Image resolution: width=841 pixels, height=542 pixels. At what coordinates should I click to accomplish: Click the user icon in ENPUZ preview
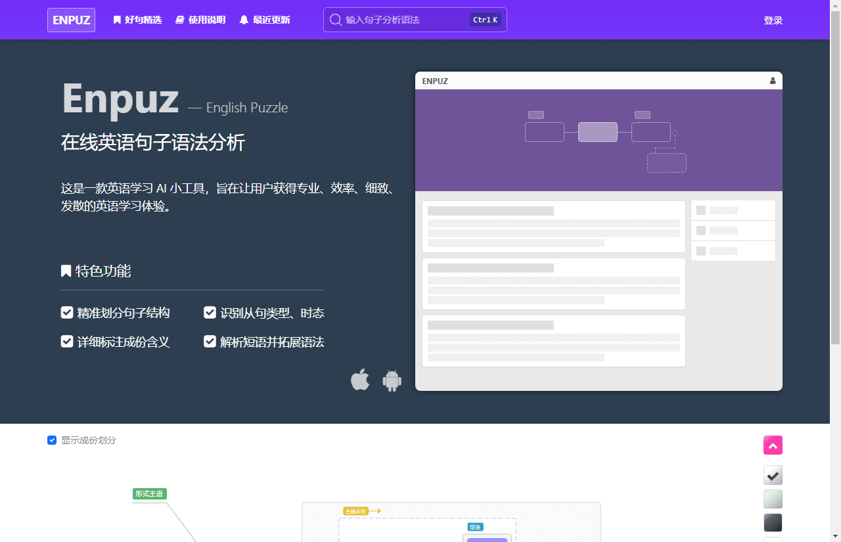pyautogui.click(x=773, y=81)
